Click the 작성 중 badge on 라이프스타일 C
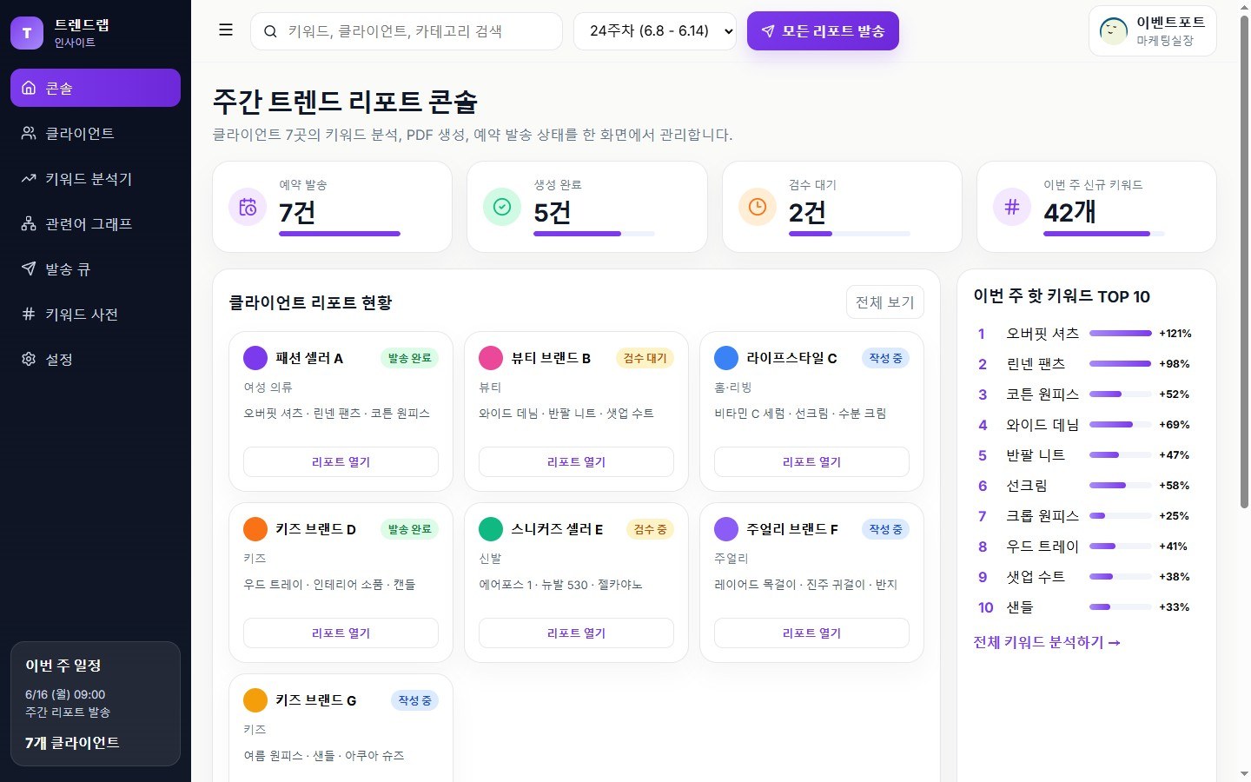Screen dimensions: 1251x782 [x=885, y=358]
